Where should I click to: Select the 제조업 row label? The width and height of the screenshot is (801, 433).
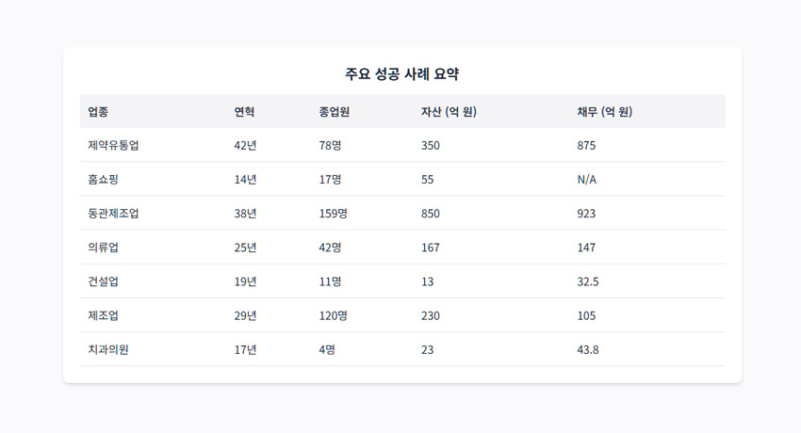[103, 315]
